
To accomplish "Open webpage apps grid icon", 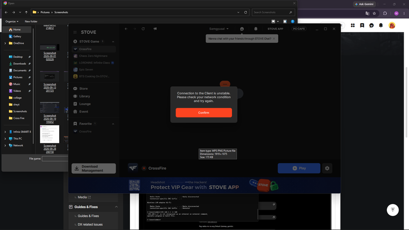I will tap(353, 26).
